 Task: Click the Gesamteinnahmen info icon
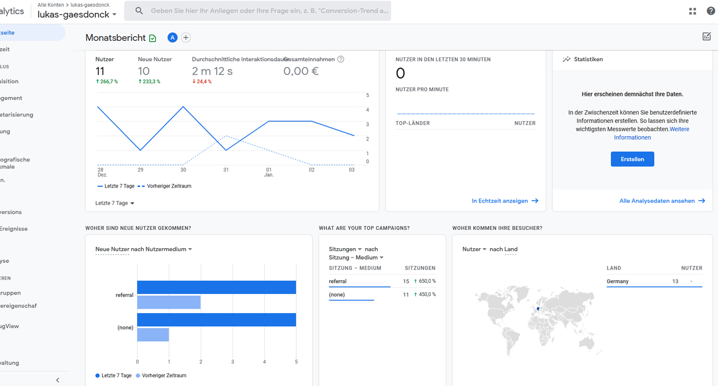(341, 60)
